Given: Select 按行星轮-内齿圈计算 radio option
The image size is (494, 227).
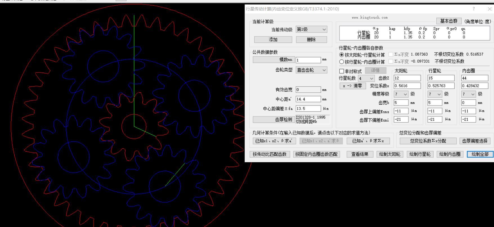Looking at the screenshot, I should (x=342, y=62).
